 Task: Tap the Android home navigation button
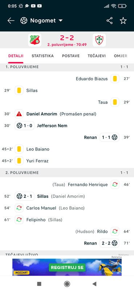click(x=67, y=284)
